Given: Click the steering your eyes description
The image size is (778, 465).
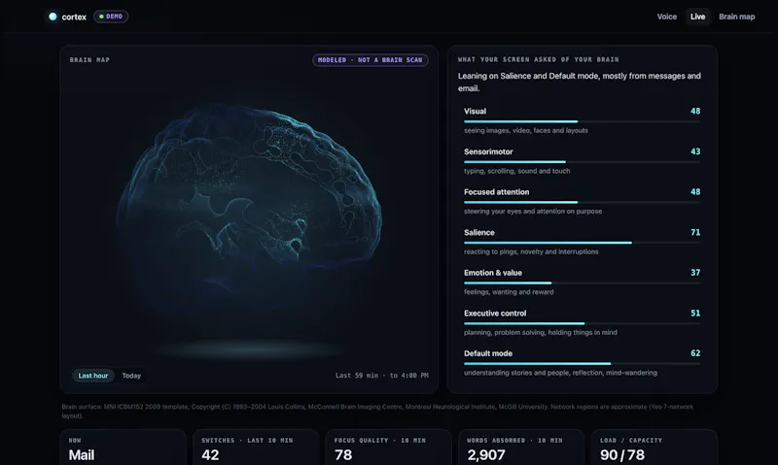Looking at the screenshot, I should tap(533, 211).
